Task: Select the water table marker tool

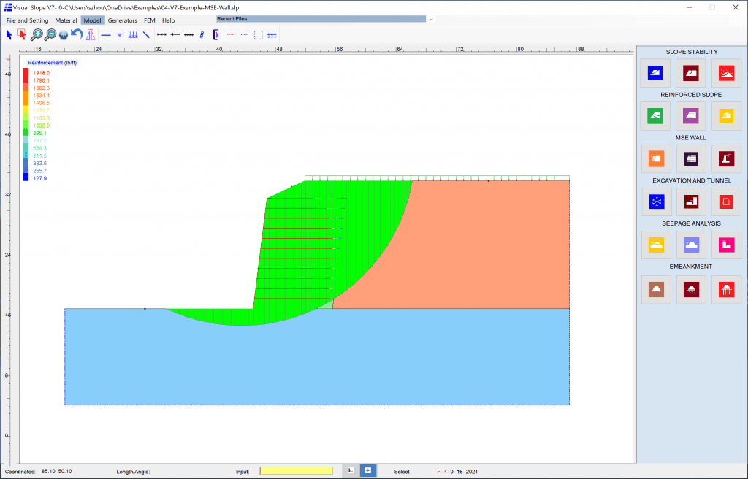Action: point(120,35)
